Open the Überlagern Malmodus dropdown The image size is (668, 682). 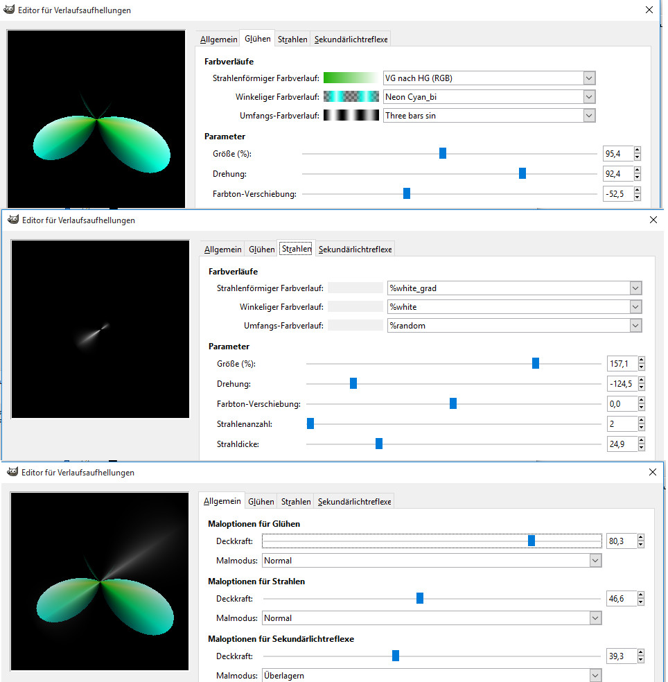[x=595, y=675]
